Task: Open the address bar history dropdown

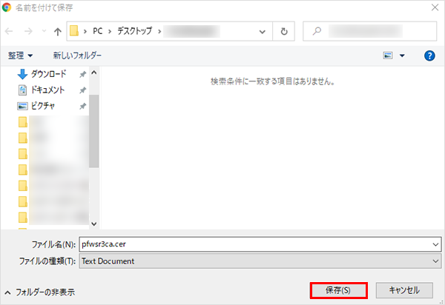Action: coord(263,31)
